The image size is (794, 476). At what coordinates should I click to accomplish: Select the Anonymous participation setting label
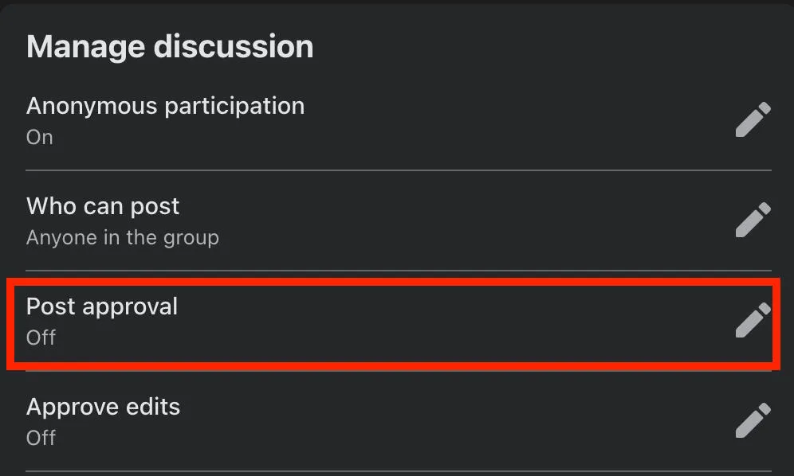166,106
